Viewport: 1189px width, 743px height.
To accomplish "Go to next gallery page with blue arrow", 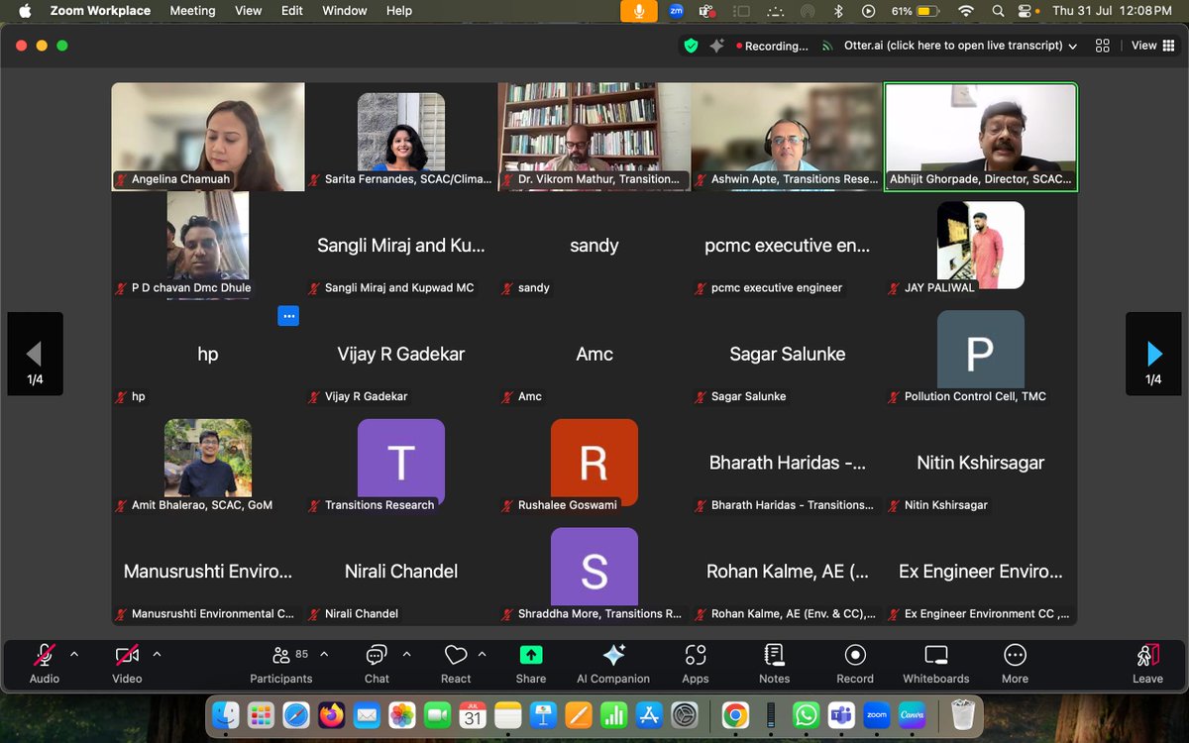I will (1153, 354).
